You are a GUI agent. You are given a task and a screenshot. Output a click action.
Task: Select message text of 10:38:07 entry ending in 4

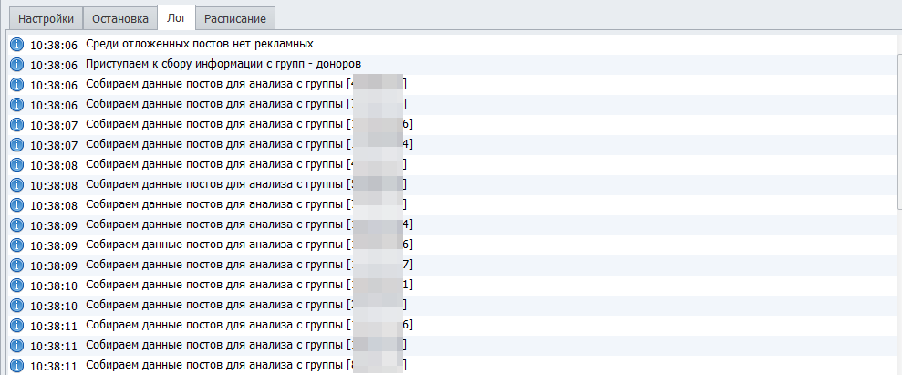[214, 144]
